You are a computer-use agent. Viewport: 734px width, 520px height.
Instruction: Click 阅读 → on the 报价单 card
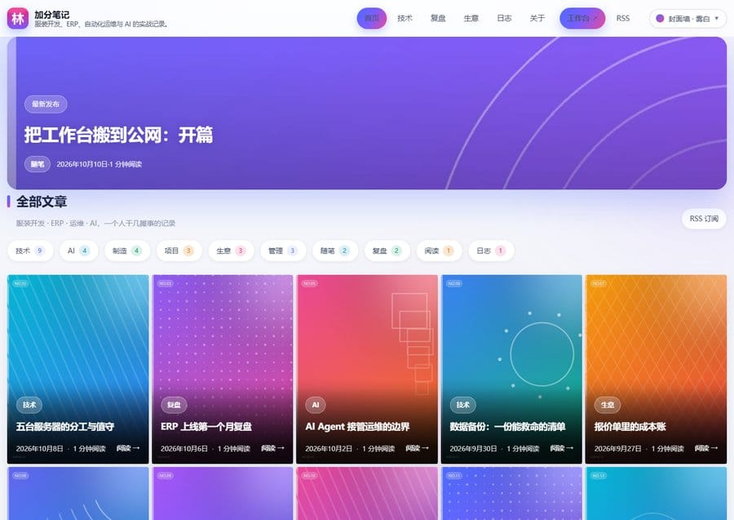point(706,448)
